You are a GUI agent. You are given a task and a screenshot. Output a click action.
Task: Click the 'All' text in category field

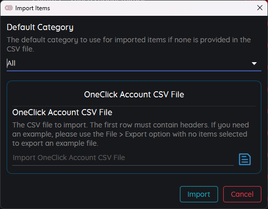click(x=11, y=63)
